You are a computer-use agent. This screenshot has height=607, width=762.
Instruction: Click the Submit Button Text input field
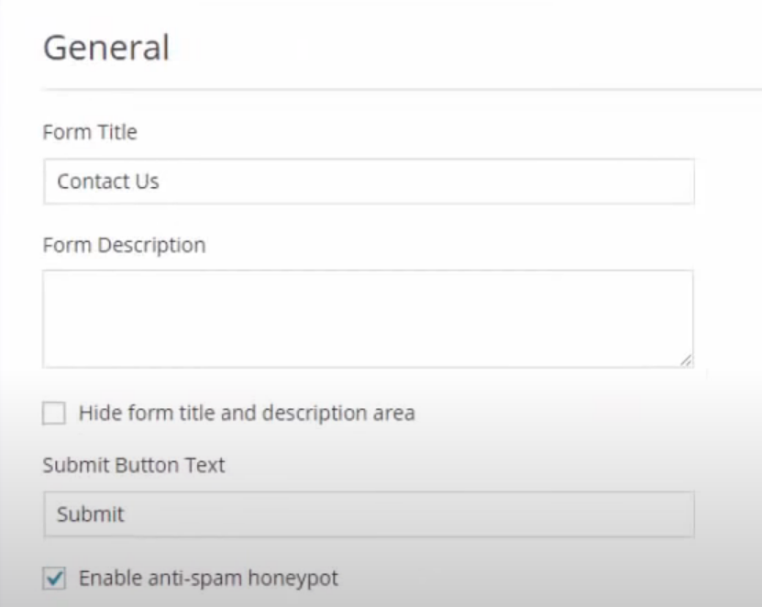tap(367, 513)
